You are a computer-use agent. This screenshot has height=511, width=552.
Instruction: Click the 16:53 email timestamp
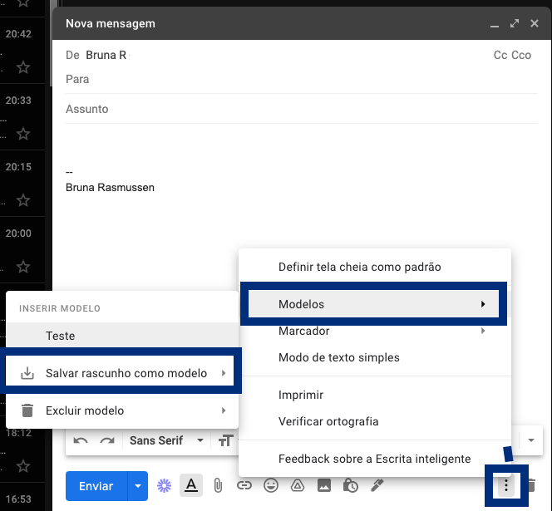click(18, 499)
